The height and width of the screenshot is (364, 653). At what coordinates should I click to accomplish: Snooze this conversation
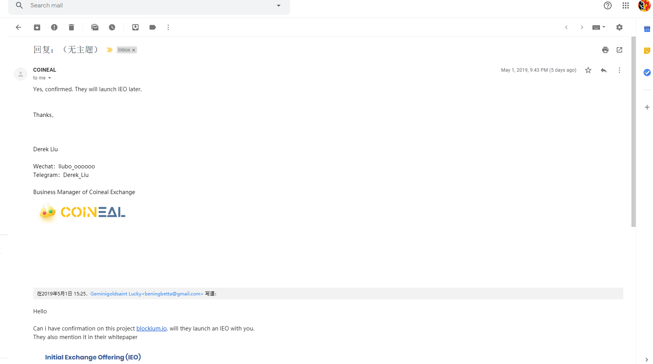(112, 27)
